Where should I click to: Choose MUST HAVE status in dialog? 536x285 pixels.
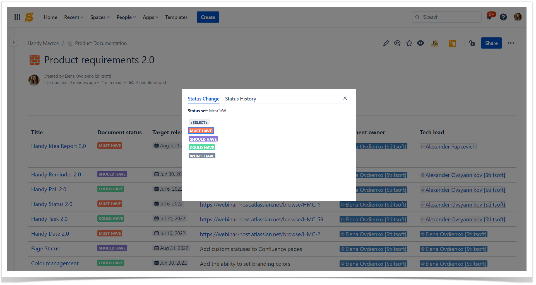[x=201, y=131]
